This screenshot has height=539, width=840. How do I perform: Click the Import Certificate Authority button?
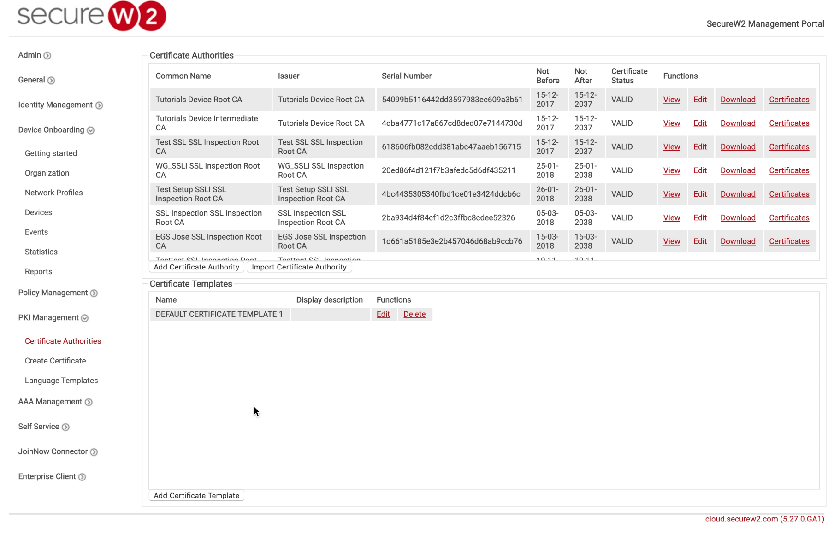pyautogui.click(x=299, y=267)
